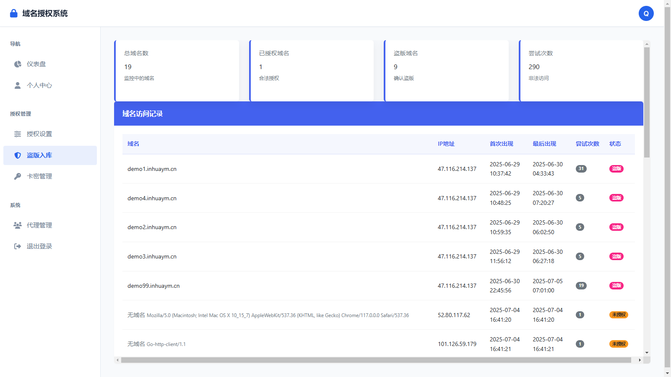Sort the table by IP地址 column
671x377 pixels.
[x=446, y=144]
